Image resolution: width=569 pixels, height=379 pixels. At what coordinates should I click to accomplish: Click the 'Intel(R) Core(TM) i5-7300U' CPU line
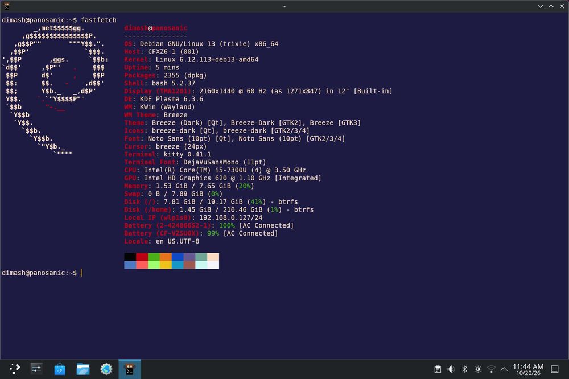point(215,170)
